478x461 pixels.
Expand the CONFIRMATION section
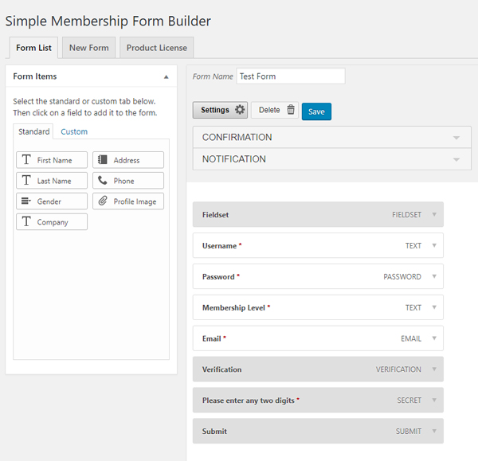(x=456, y=138)
